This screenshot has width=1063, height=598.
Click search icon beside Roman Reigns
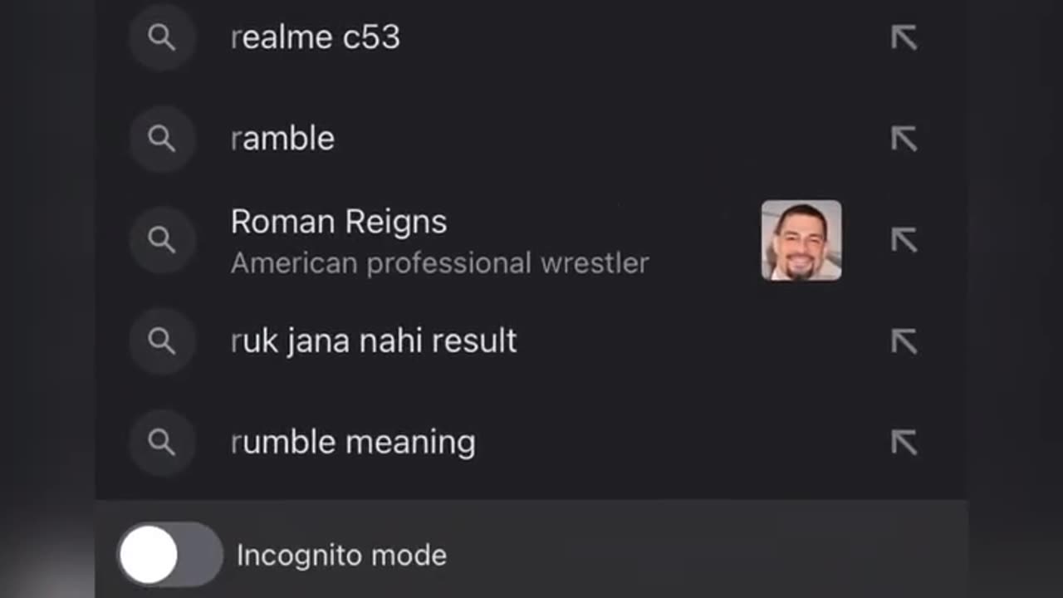pos(162,240)
